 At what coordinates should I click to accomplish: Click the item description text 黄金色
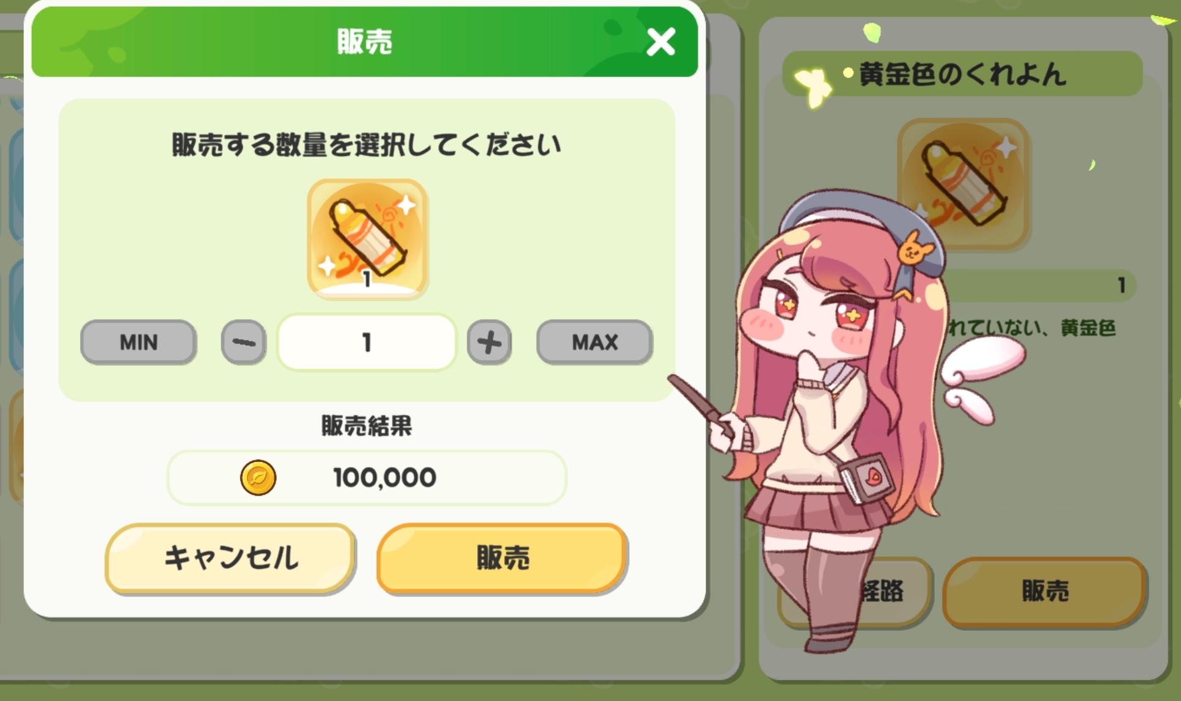[x=1088, y=328]
